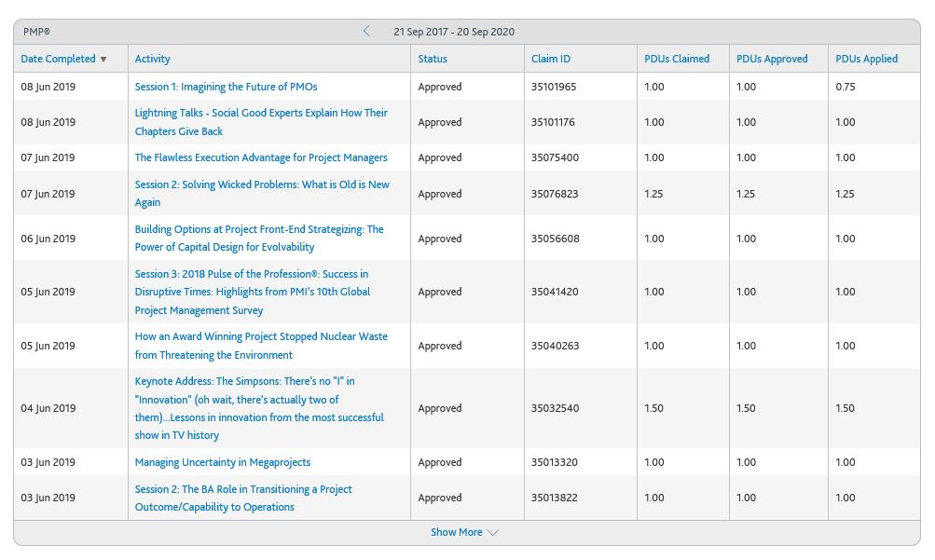Sort by PDUs Applied column
This screenshot has width=935, height=560.
[x=867, y=59]
